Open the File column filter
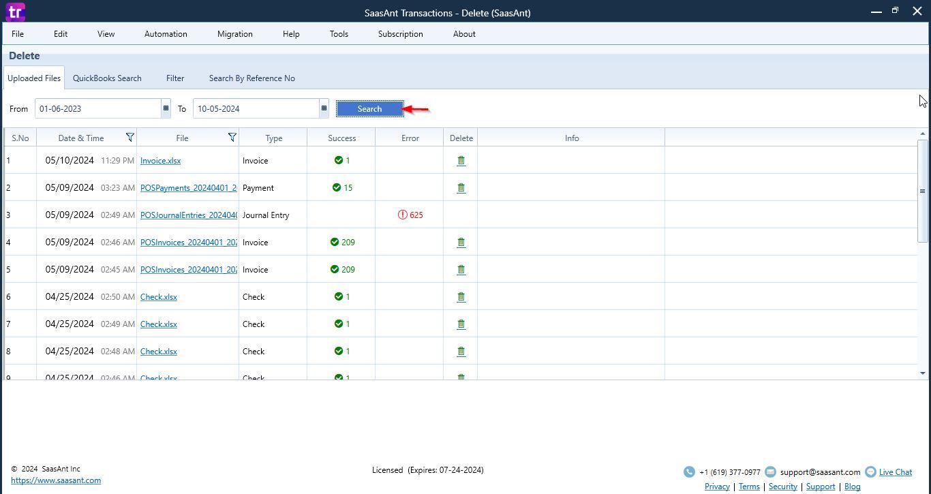This screenshot has height=494, width=931. click(232, 138)
